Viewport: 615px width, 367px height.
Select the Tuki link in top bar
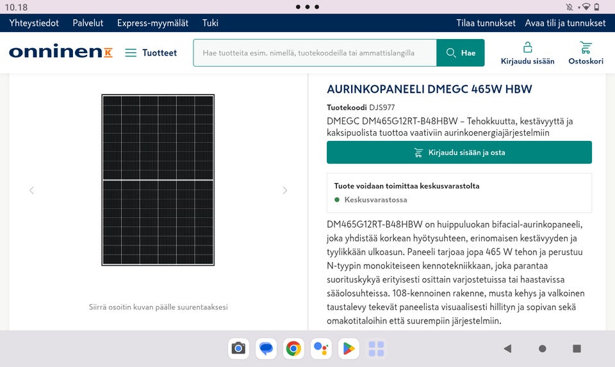coord(210,23)
